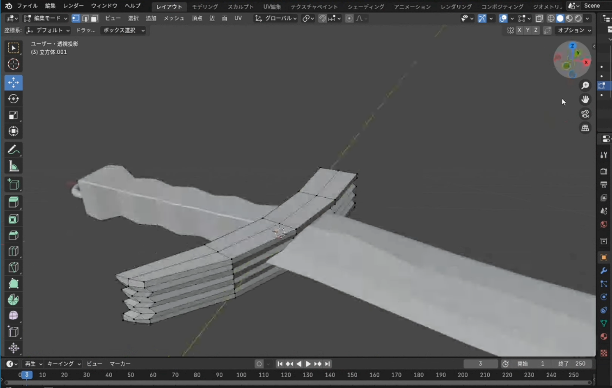
Task: Activate the 3D Cursor tool
Action: tap(14, 64)
